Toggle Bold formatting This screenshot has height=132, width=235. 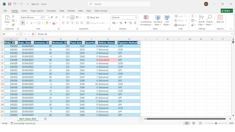point(22,23)
